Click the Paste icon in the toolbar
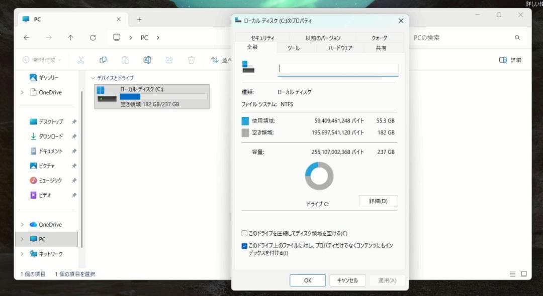Screen dimensions: 543x296 click(x=125, y=60)
